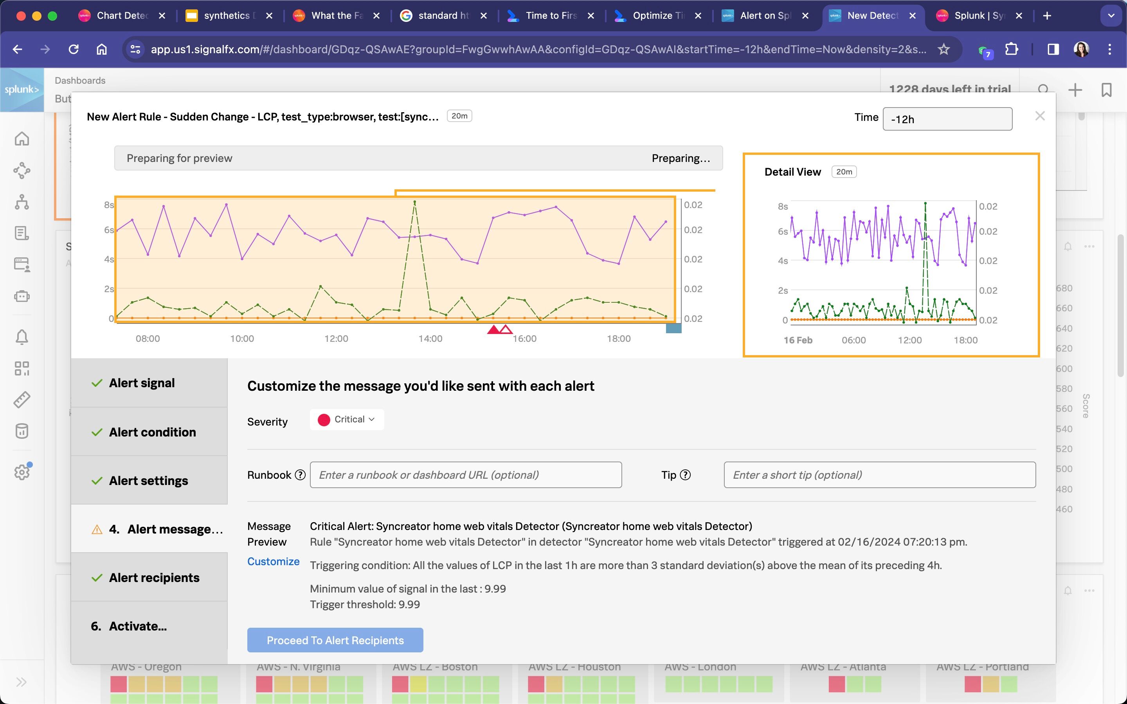Open the Synthetics robot icon in sidebar
Image resolution: width=1127 pixels, height=704 pixels.
point(22,296)
